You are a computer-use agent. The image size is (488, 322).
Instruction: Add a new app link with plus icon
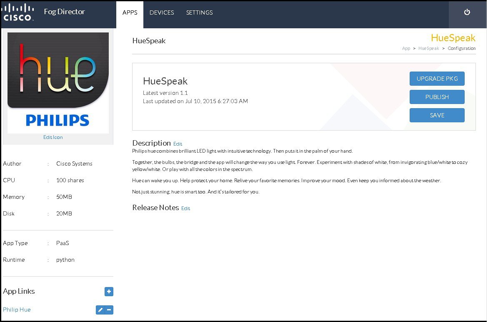tap(109, 292)
